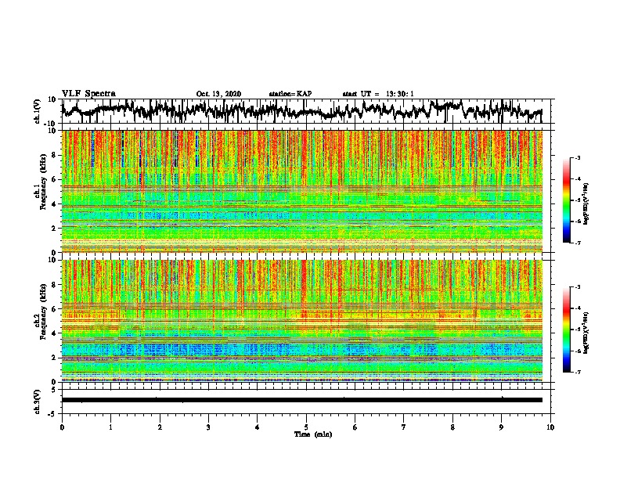
Task: Click the 'ch.3(V)' axis label
Action: point(38,402)
